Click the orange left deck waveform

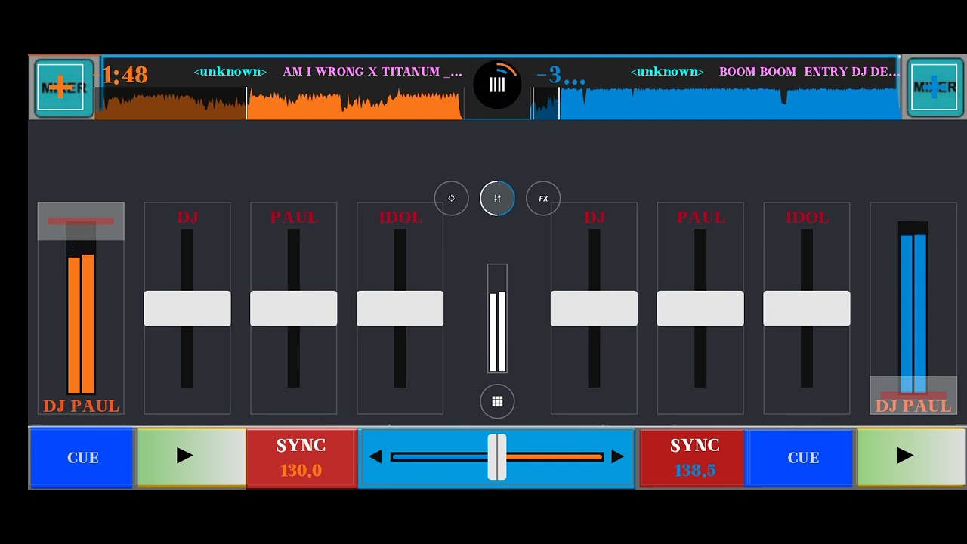(280, 104)
